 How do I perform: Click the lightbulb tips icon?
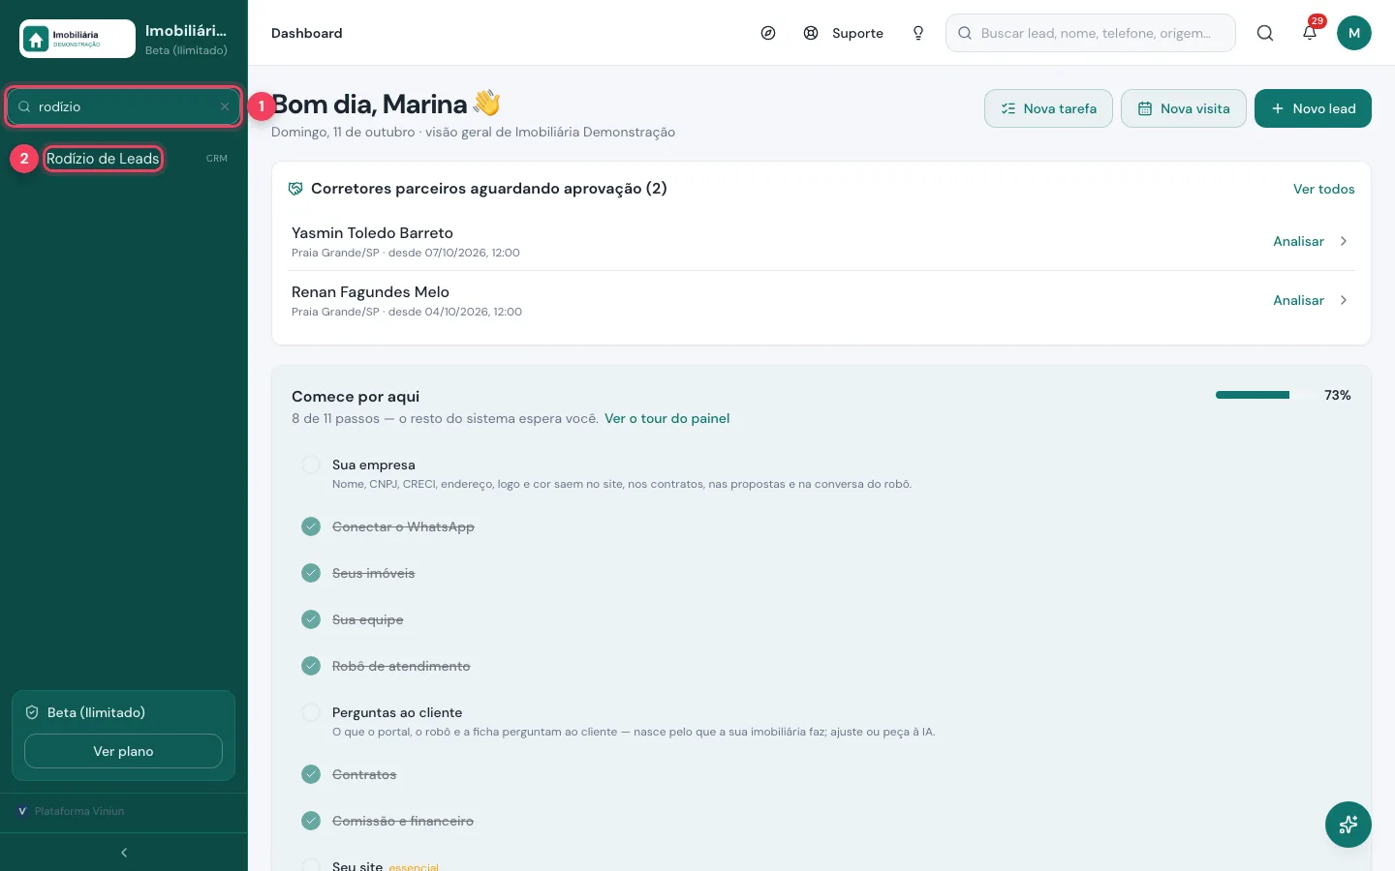tap(918, 33)
